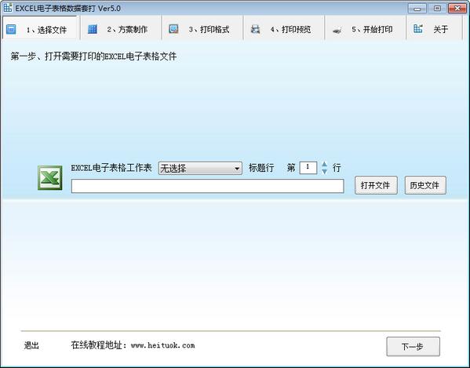
Task: Switch to 2、方案制作 tab
Action: pos(121,28)
